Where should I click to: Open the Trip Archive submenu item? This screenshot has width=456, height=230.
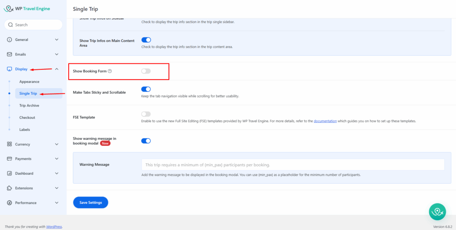click(29, 105)
